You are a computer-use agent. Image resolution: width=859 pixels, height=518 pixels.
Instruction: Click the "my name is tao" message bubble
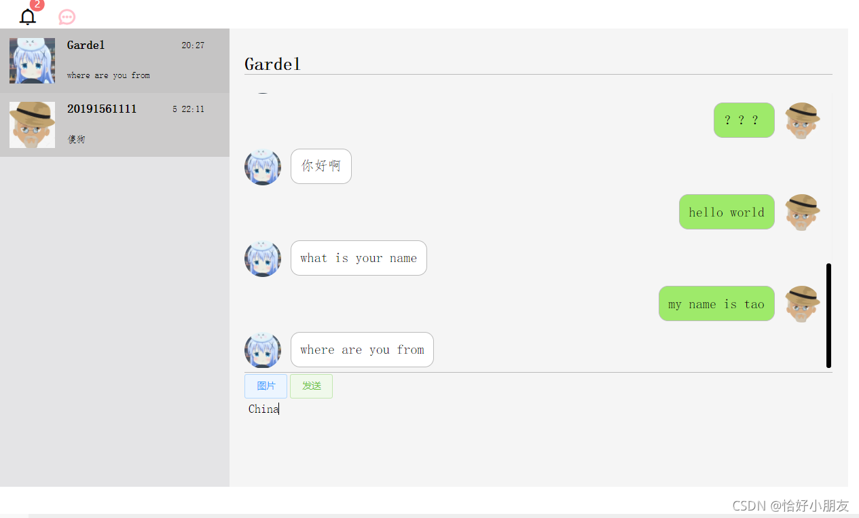click(716, 303)
